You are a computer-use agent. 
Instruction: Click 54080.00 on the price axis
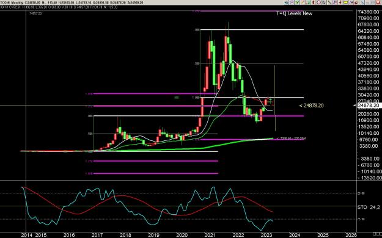[x=369, y=50]
